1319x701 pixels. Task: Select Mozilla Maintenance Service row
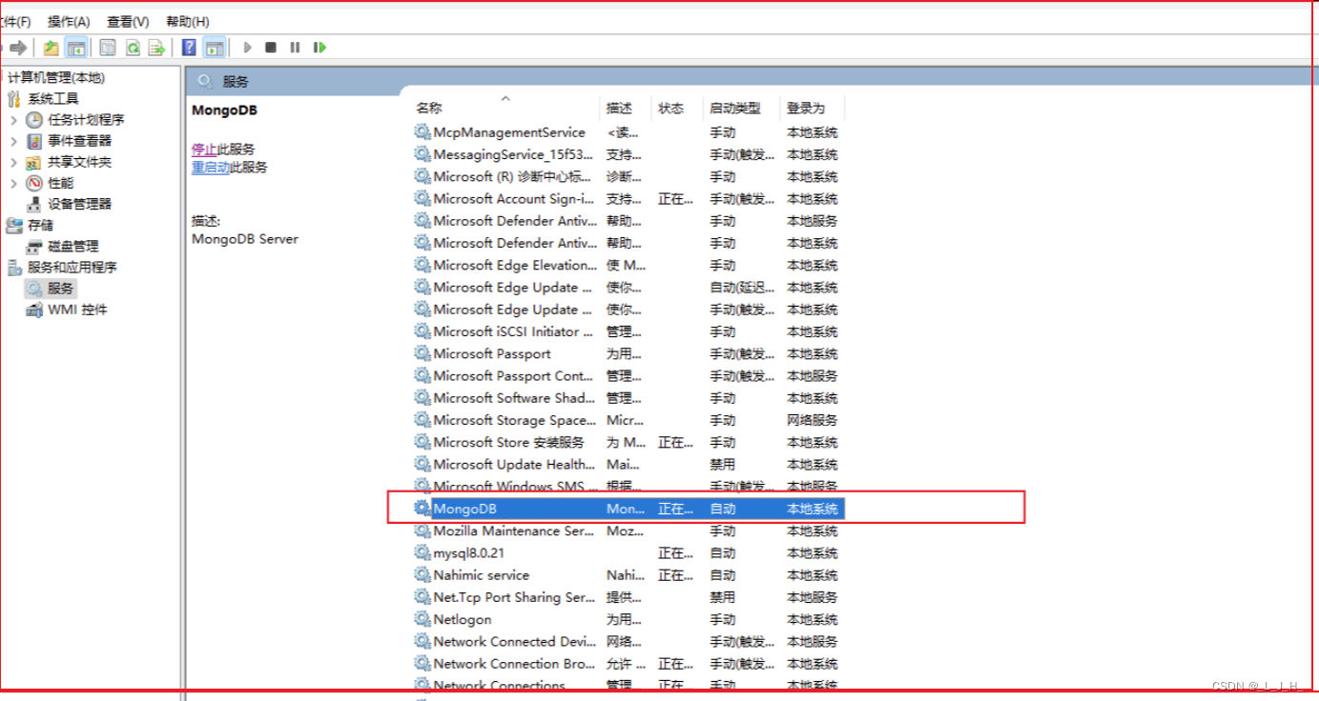[x=629, y=531]
